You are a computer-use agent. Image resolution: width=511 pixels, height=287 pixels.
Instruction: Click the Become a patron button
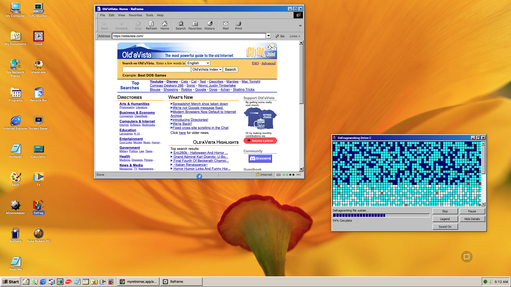[260, 141]
